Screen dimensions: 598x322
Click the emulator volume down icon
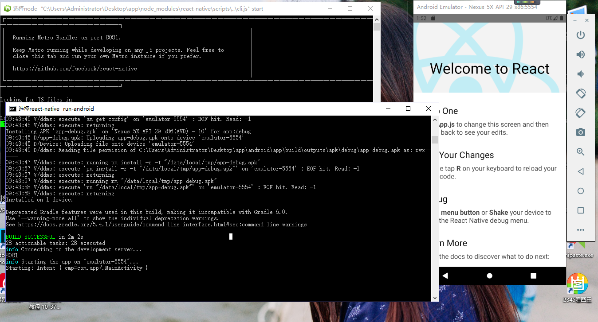click(580, 74)
